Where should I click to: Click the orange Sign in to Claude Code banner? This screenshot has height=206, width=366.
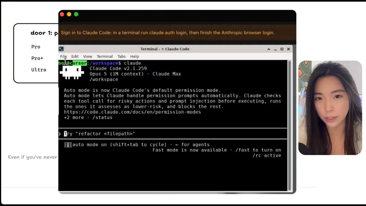coord(177,33)
